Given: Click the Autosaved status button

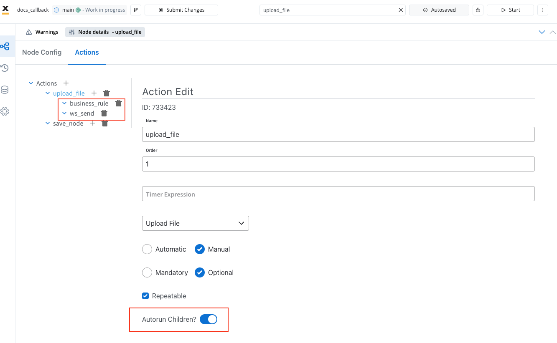Looking at the screenshot, I should pos(439,10).
